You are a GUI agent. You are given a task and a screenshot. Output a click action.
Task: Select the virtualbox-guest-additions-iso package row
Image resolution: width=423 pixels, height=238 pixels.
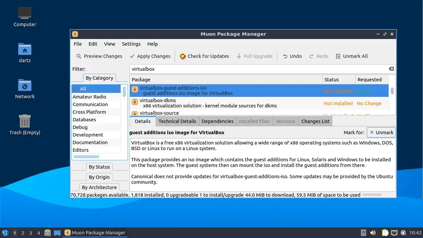tap(259, 91)
